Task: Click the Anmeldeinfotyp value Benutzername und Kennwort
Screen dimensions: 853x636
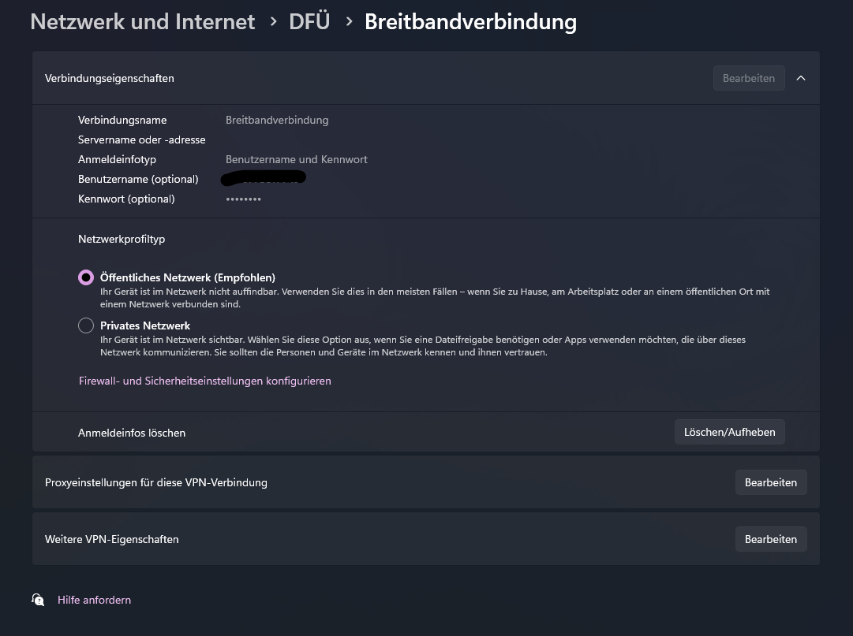Action: pos(296,159)
